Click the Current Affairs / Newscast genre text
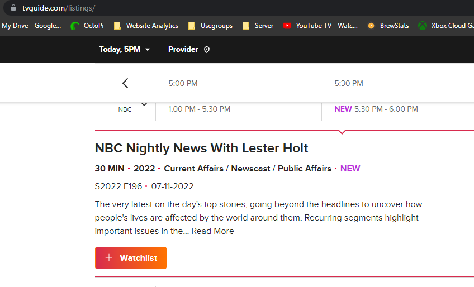 [x=248, y=169]
